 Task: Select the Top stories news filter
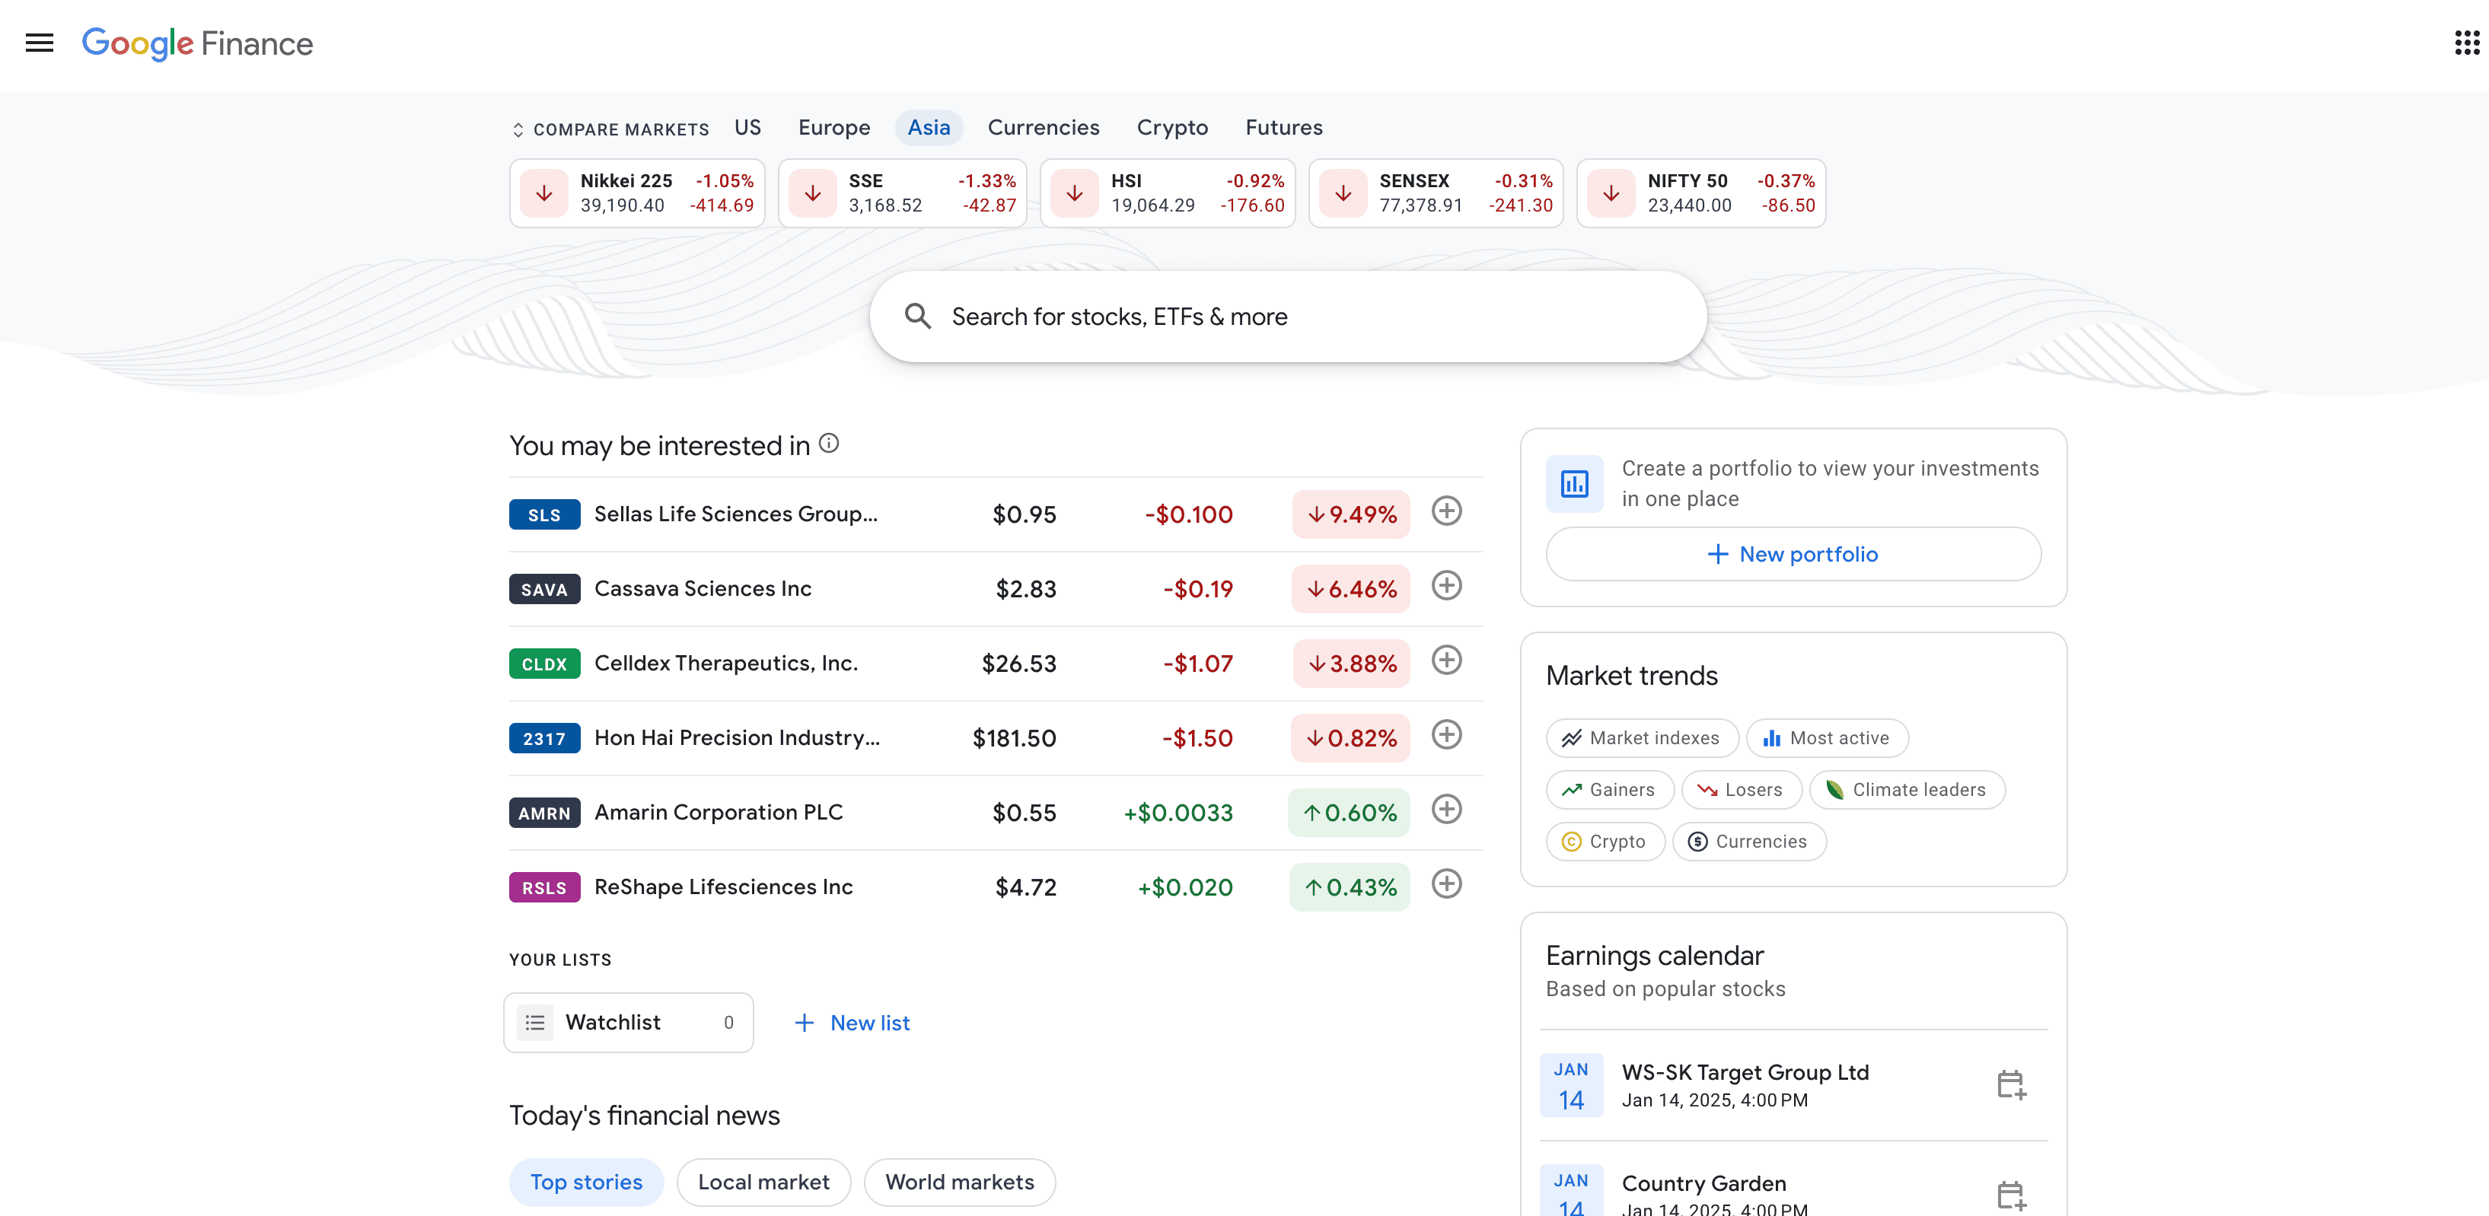(585, 1183)
